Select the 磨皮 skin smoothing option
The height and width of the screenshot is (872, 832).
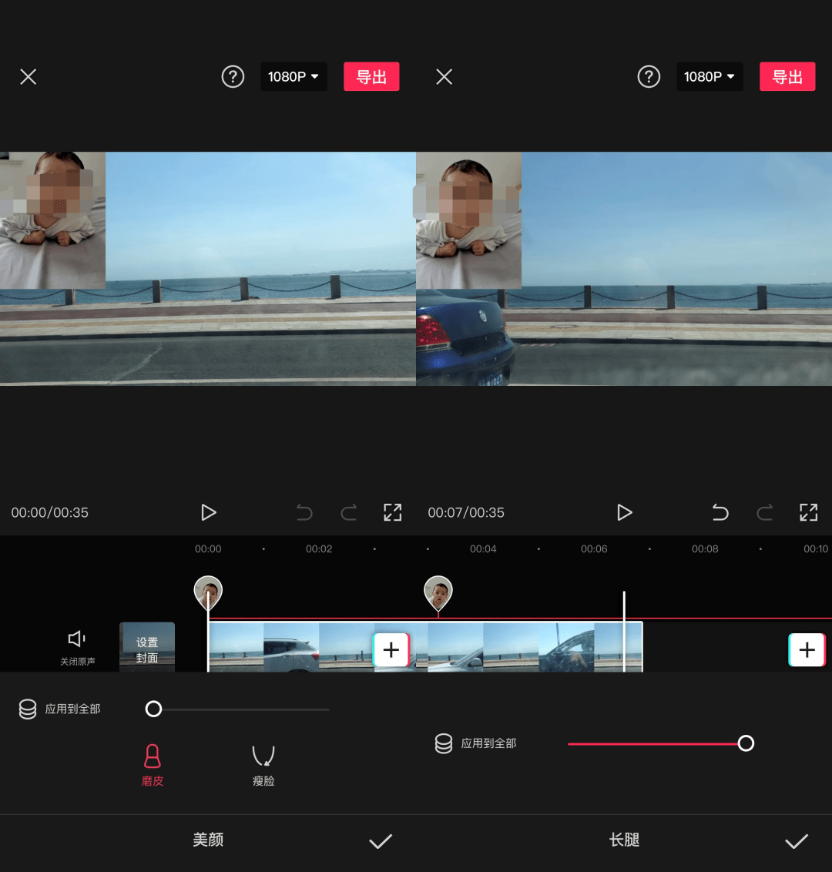click(x=153, y=766)
